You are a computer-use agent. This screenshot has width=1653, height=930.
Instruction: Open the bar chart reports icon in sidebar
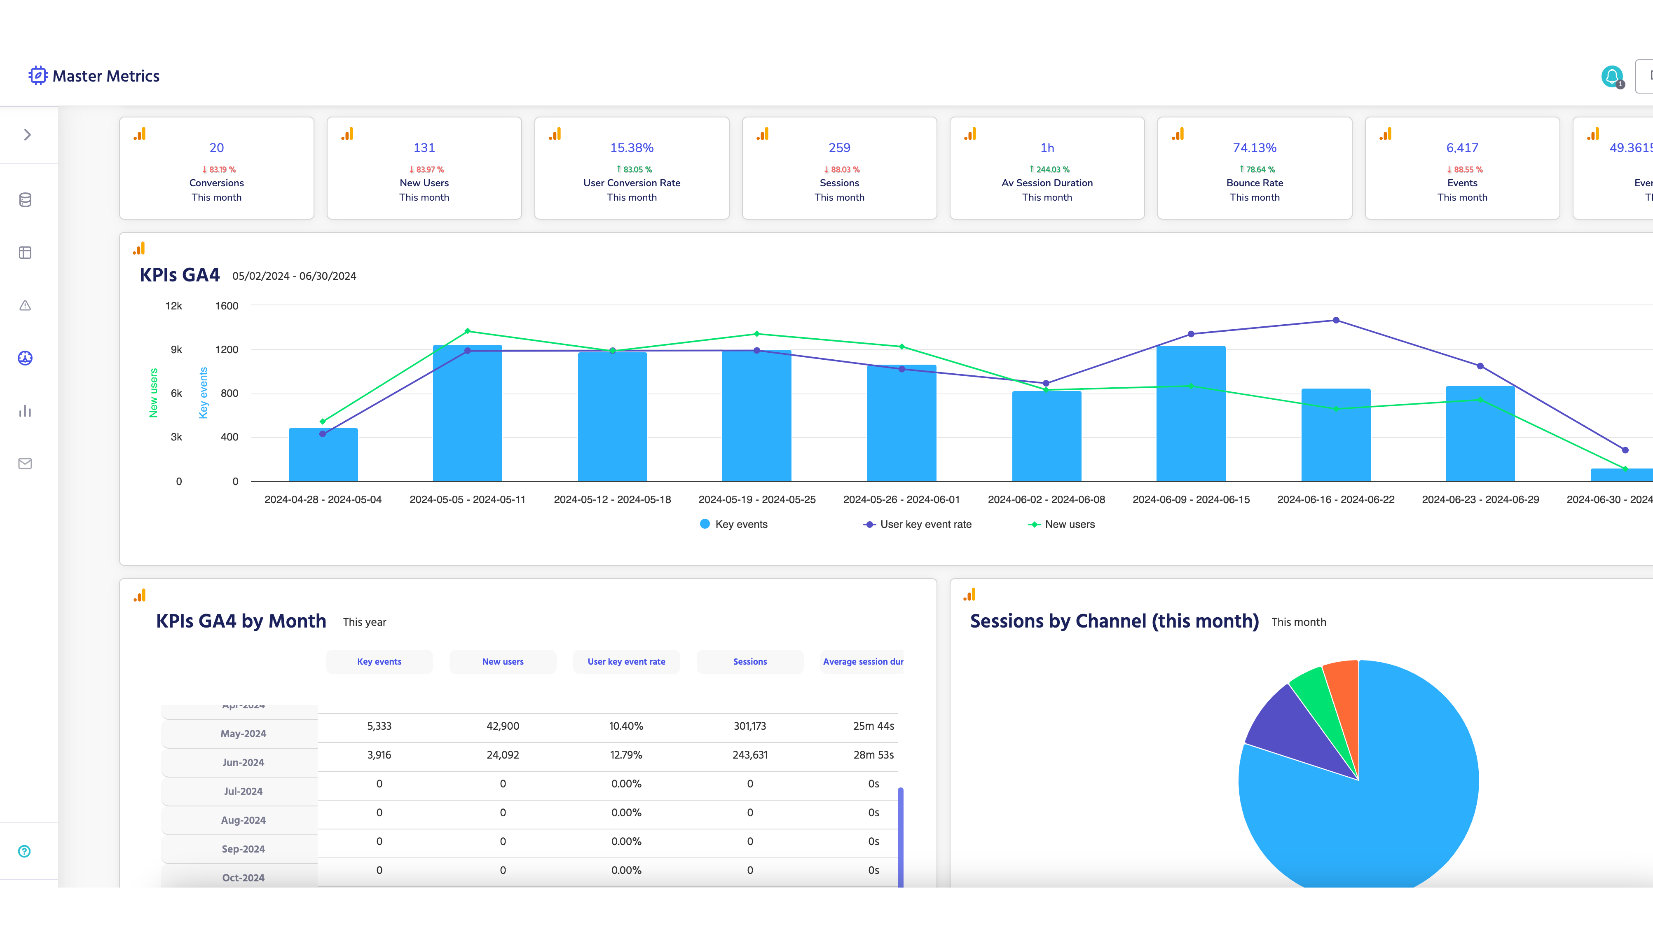pos(25,411)
